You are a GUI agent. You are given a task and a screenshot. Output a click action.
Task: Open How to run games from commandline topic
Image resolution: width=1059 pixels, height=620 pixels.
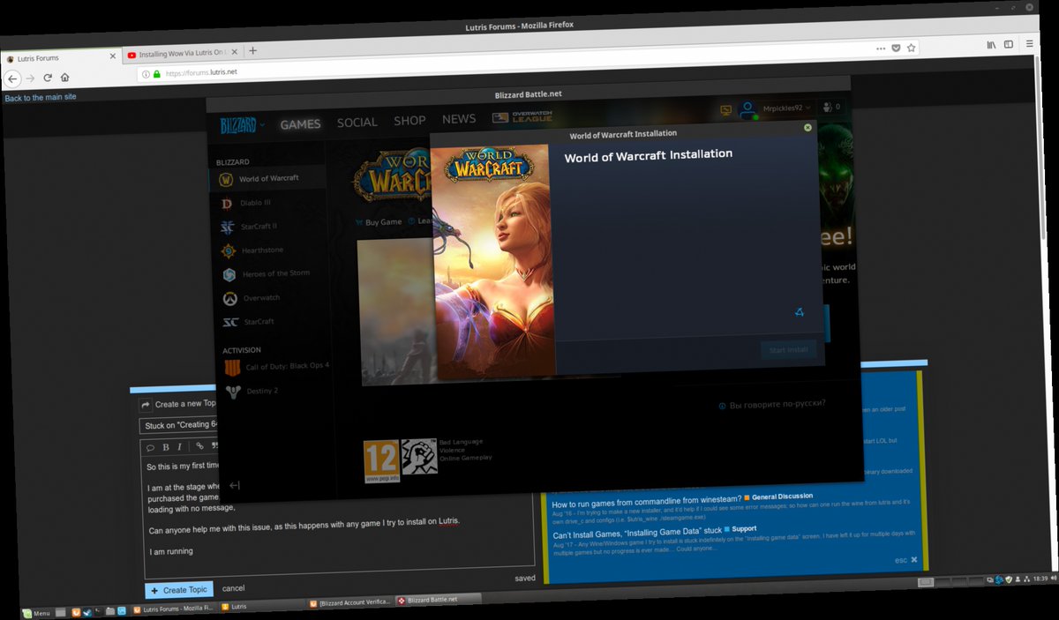(x=646, y=500)
